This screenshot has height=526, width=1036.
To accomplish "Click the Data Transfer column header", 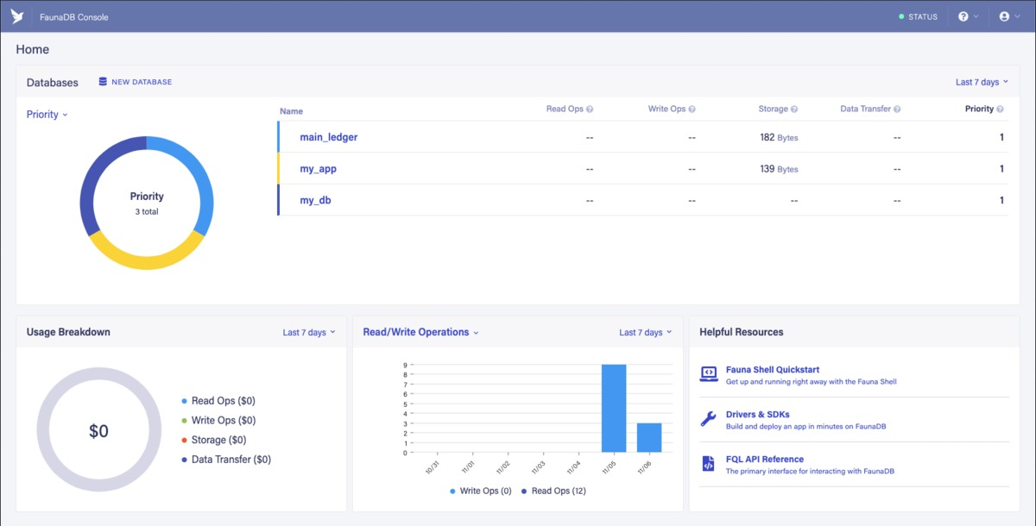I will point(866,110).
